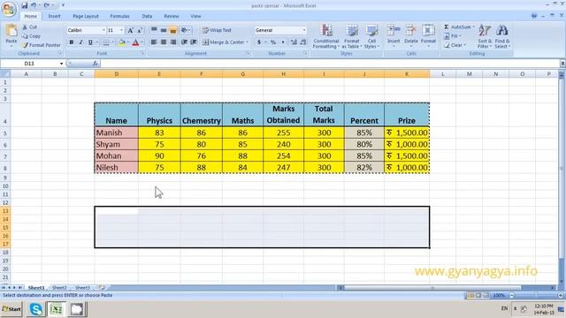Select column D header
566x318 pixels.
click(116, 74)
